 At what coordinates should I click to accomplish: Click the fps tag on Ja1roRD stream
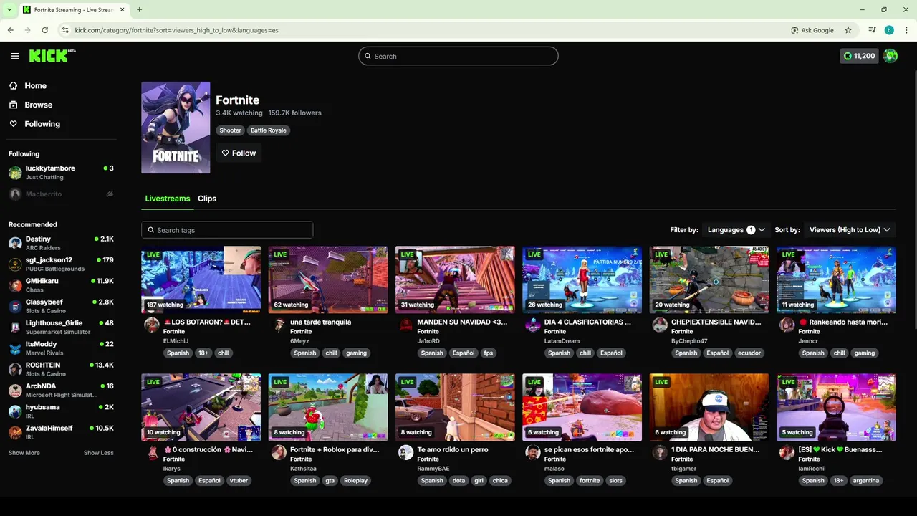click(x=488, y=353)
